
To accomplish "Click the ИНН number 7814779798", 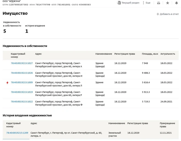I will click(x=43, y=5).
